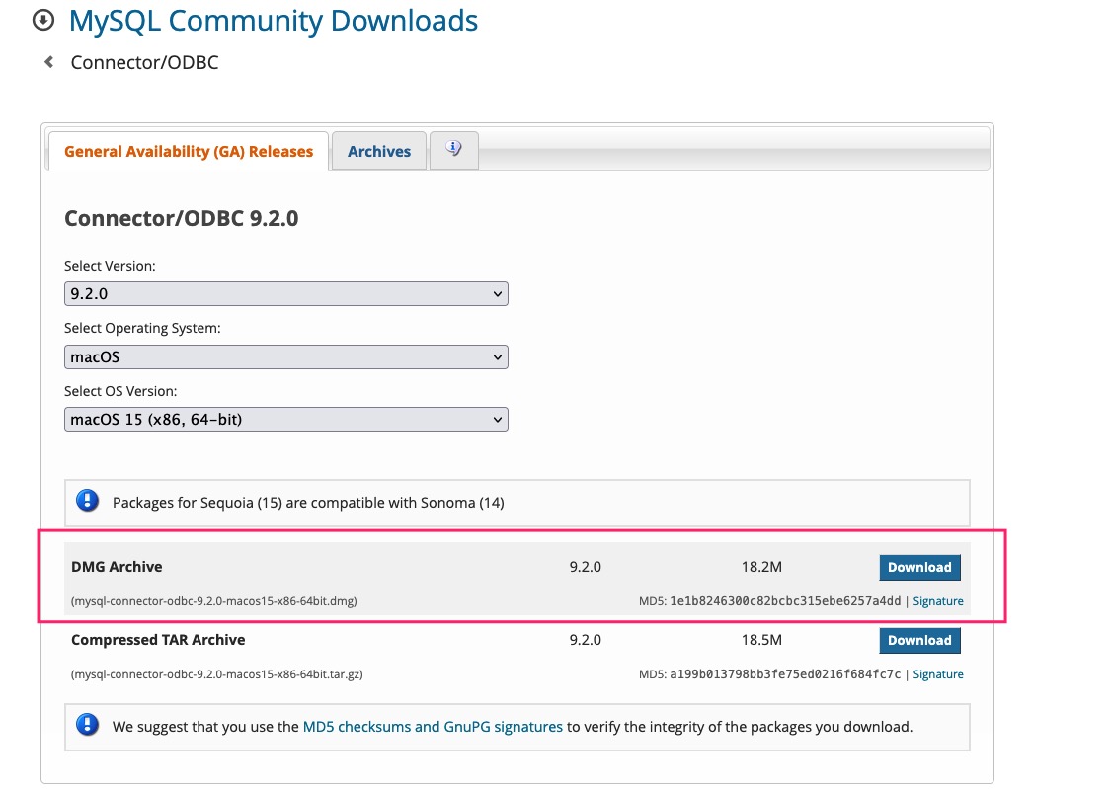The height and width of the screenshot is (789, 1112).
Task: Click the DMG MD5 checksum value
Action: pos(785,601)
